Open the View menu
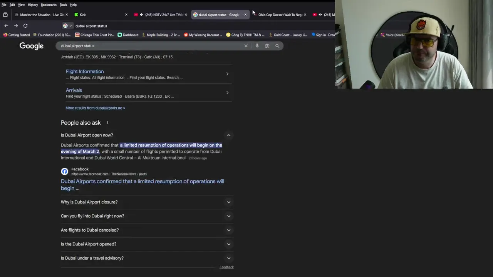The width and height of the screenshot is (493, 277). click(x=21, y=5)
